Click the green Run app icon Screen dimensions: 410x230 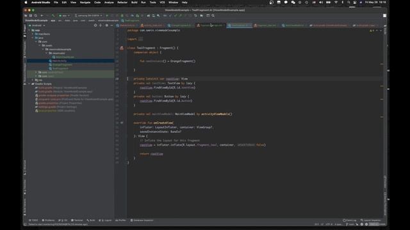pyautogui.click(x=107, y=15)
